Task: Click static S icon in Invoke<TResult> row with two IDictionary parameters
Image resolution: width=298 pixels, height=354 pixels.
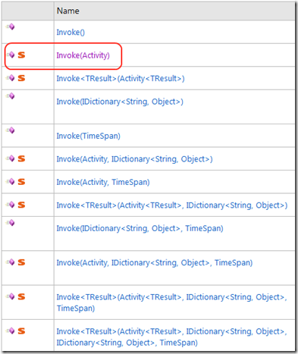Action: tap(21, 331)
